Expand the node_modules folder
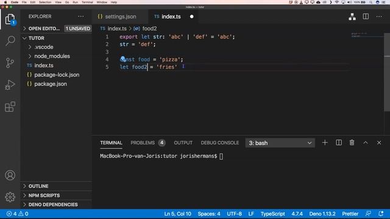The width and height of the screenshot is (390, 219). pos(52,56)
